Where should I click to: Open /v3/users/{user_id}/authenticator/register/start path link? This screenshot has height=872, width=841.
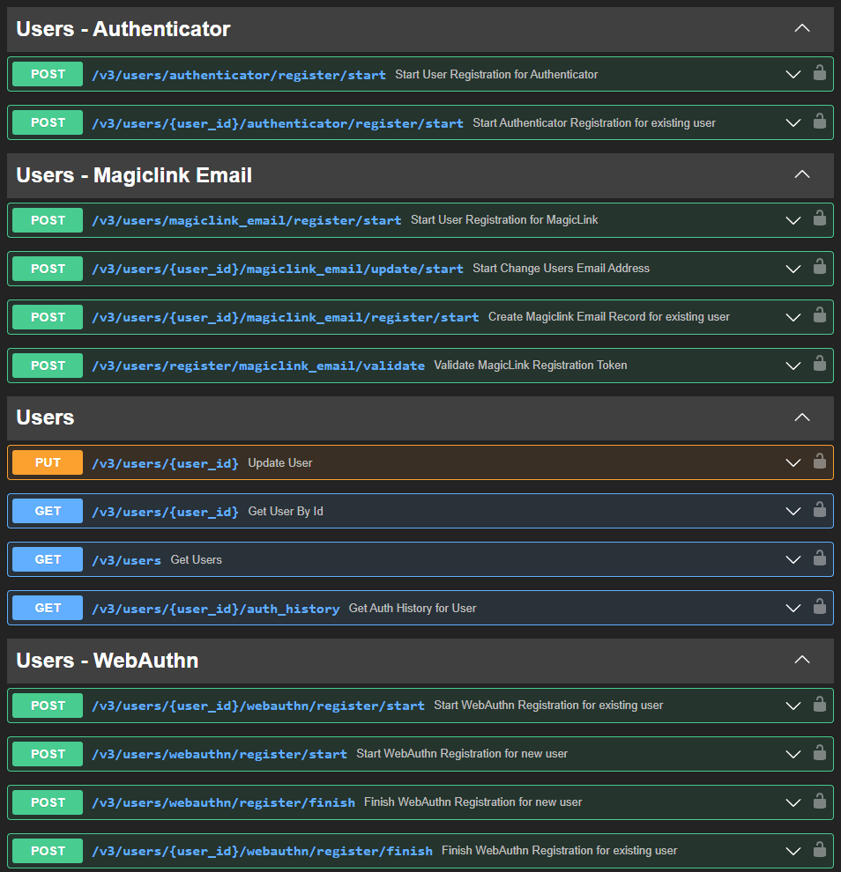pyautogui.click(x=278, y=123)
